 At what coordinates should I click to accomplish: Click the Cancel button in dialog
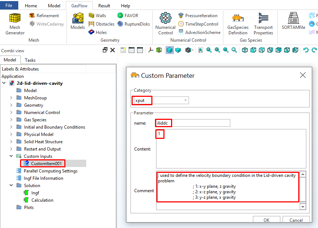(296, 220)
